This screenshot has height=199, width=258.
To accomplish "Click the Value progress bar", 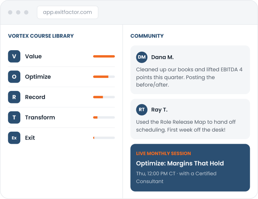I will pos(104,56).
